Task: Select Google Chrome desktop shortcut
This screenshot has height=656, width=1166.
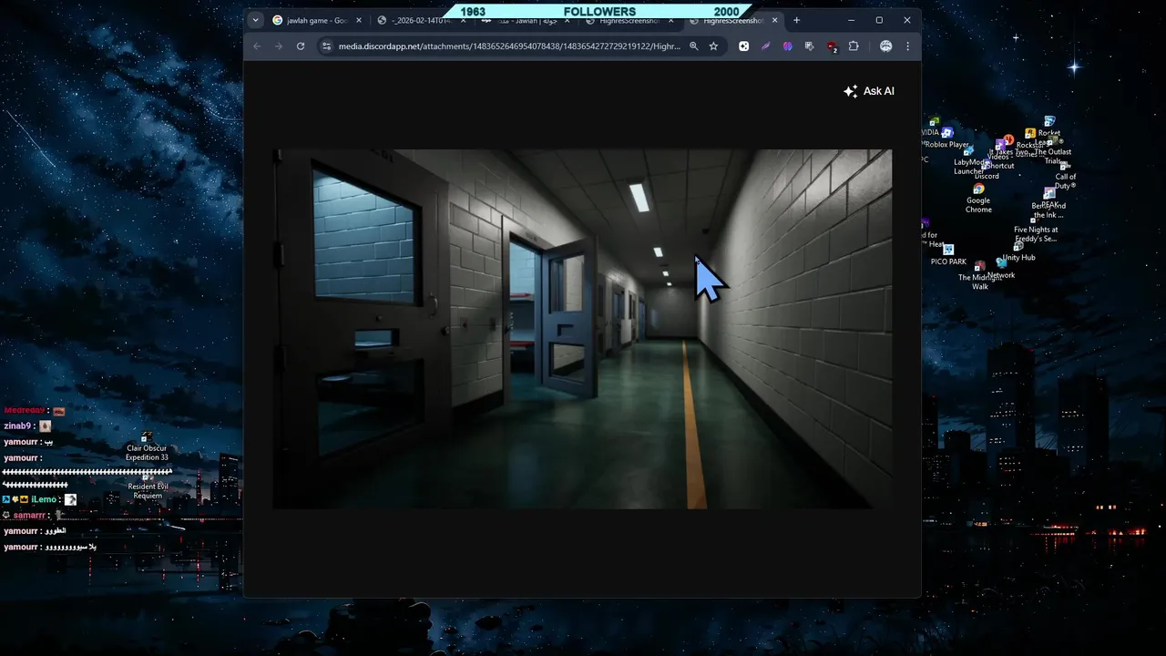Action: [978, 199]
